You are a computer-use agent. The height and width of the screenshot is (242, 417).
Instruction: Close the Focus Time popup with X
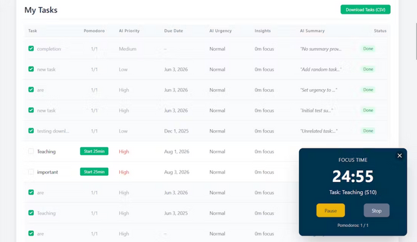click(x=399, y=155)
